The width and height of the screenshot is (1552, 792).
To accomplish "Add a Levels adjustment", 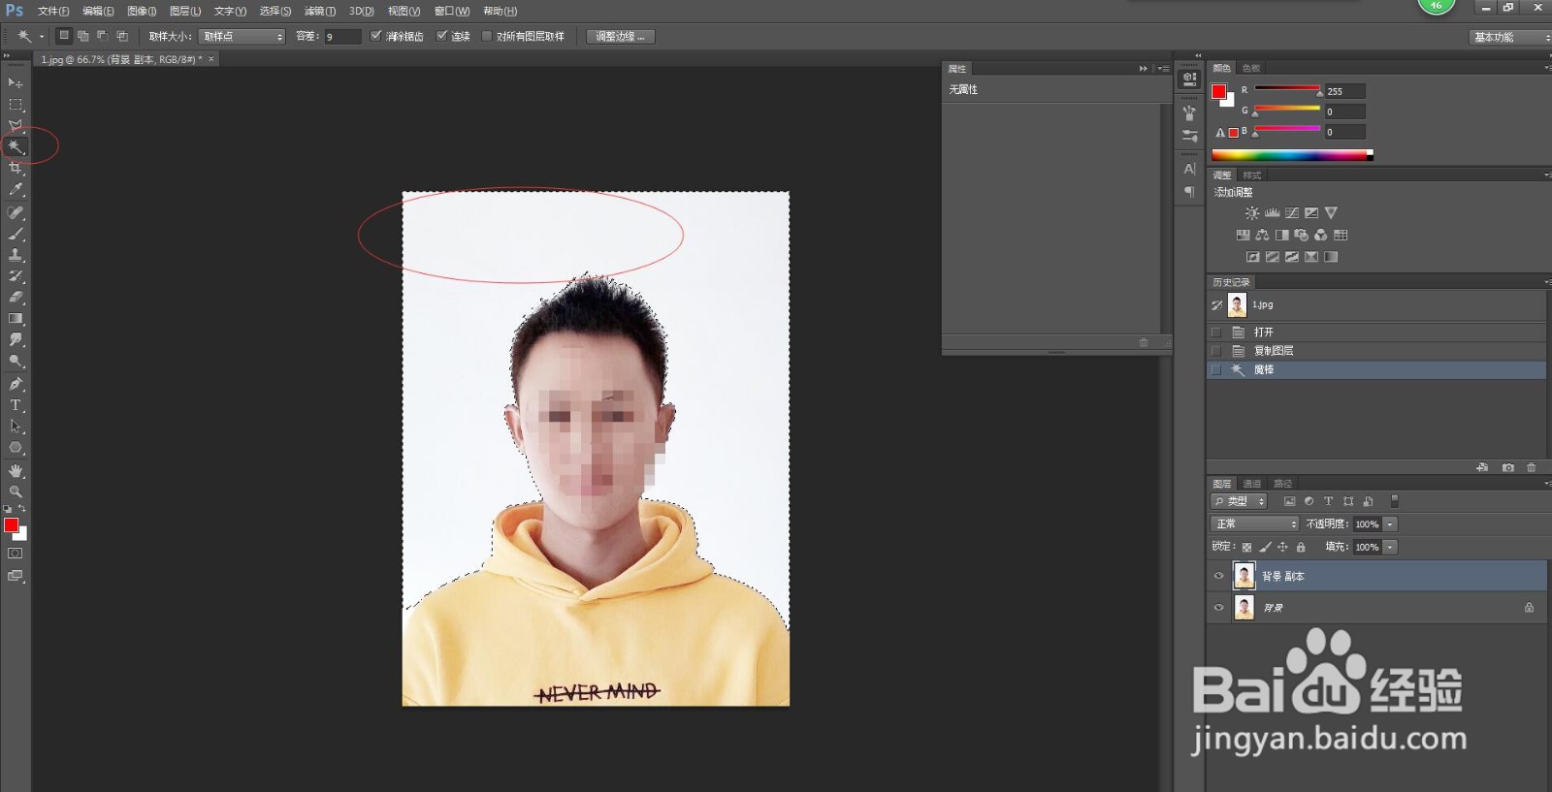I will coord(1272,212).
